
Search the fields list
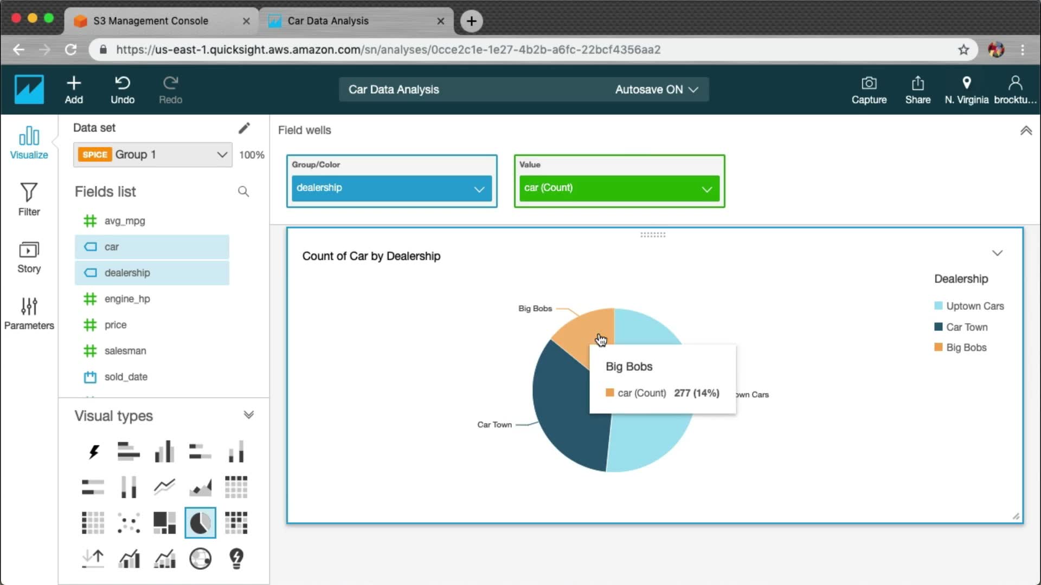pos(243,192)
